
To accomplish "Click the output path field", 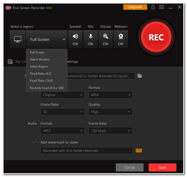I will click(101, 76).
